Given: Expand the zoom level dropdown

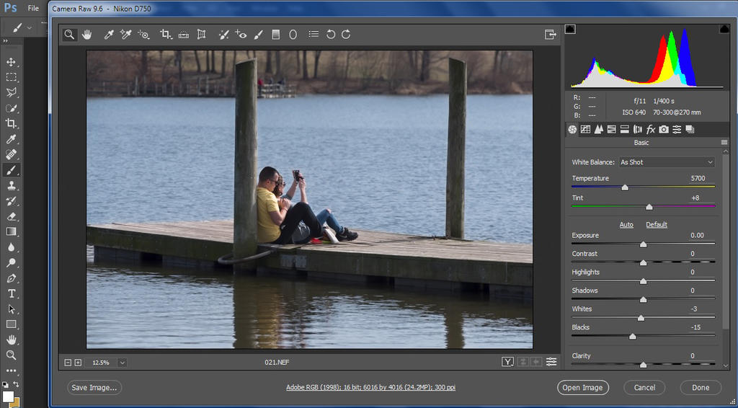Looking at the screenshot, I should [122, 363].
